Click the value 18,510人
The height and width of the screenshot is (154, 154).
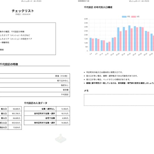[x=65, y=114]
